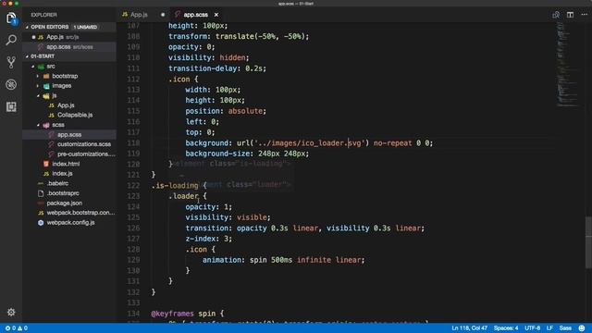Open the Extensions view icon
This screenshot has height=333, width=592.
coord(11,107)
